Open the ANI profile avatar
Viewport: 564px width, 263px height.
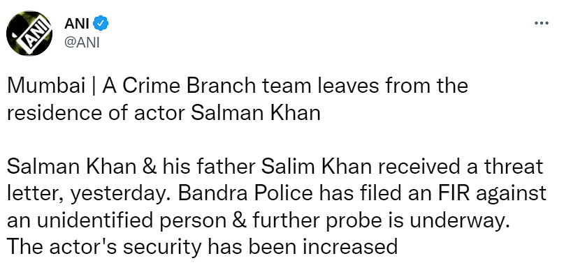click(29, 33)
